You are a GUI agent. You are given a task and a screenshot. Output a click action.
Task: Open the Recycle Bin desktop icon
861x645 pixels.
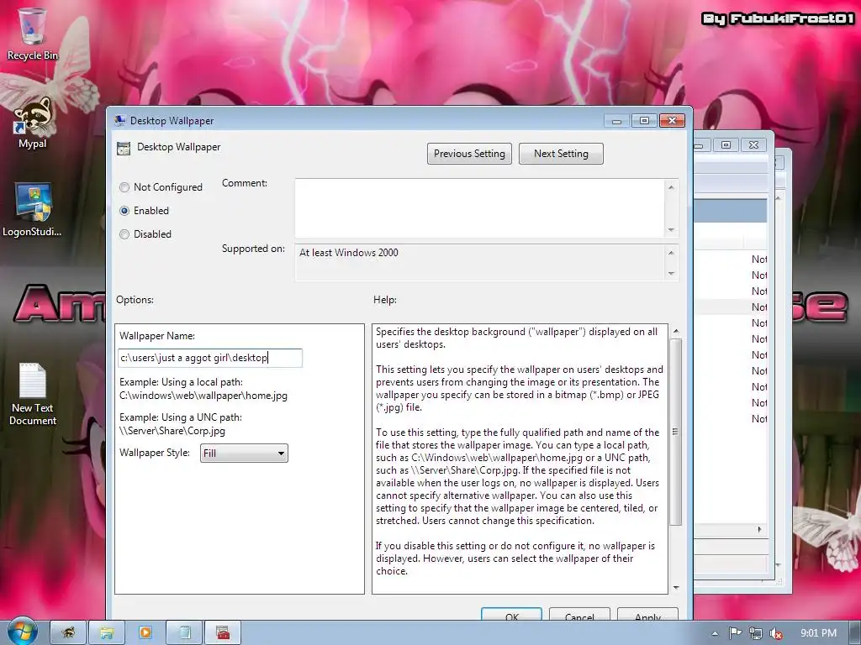(x=33, y=34)
